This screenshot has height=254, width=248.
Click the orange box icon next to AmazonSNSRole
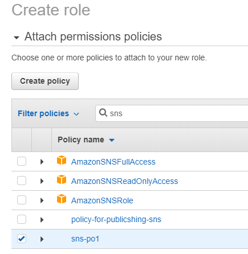pos(62,199)
